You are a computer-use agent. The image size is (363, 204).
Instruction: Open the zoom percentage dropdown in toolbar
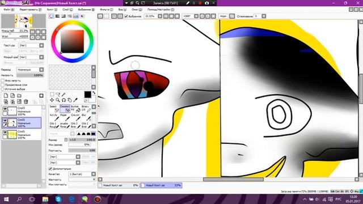tap(160, 16)
